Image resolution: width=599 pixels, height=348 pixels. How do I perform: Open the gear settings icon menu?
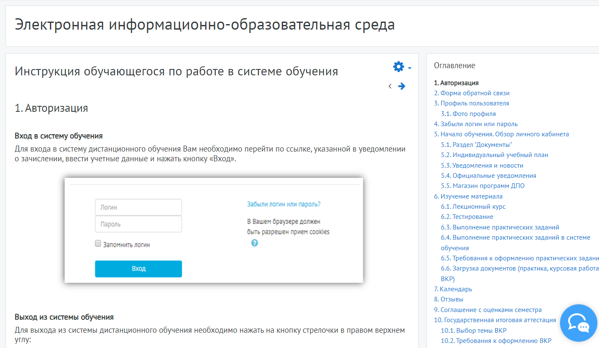tap(398, 66)
